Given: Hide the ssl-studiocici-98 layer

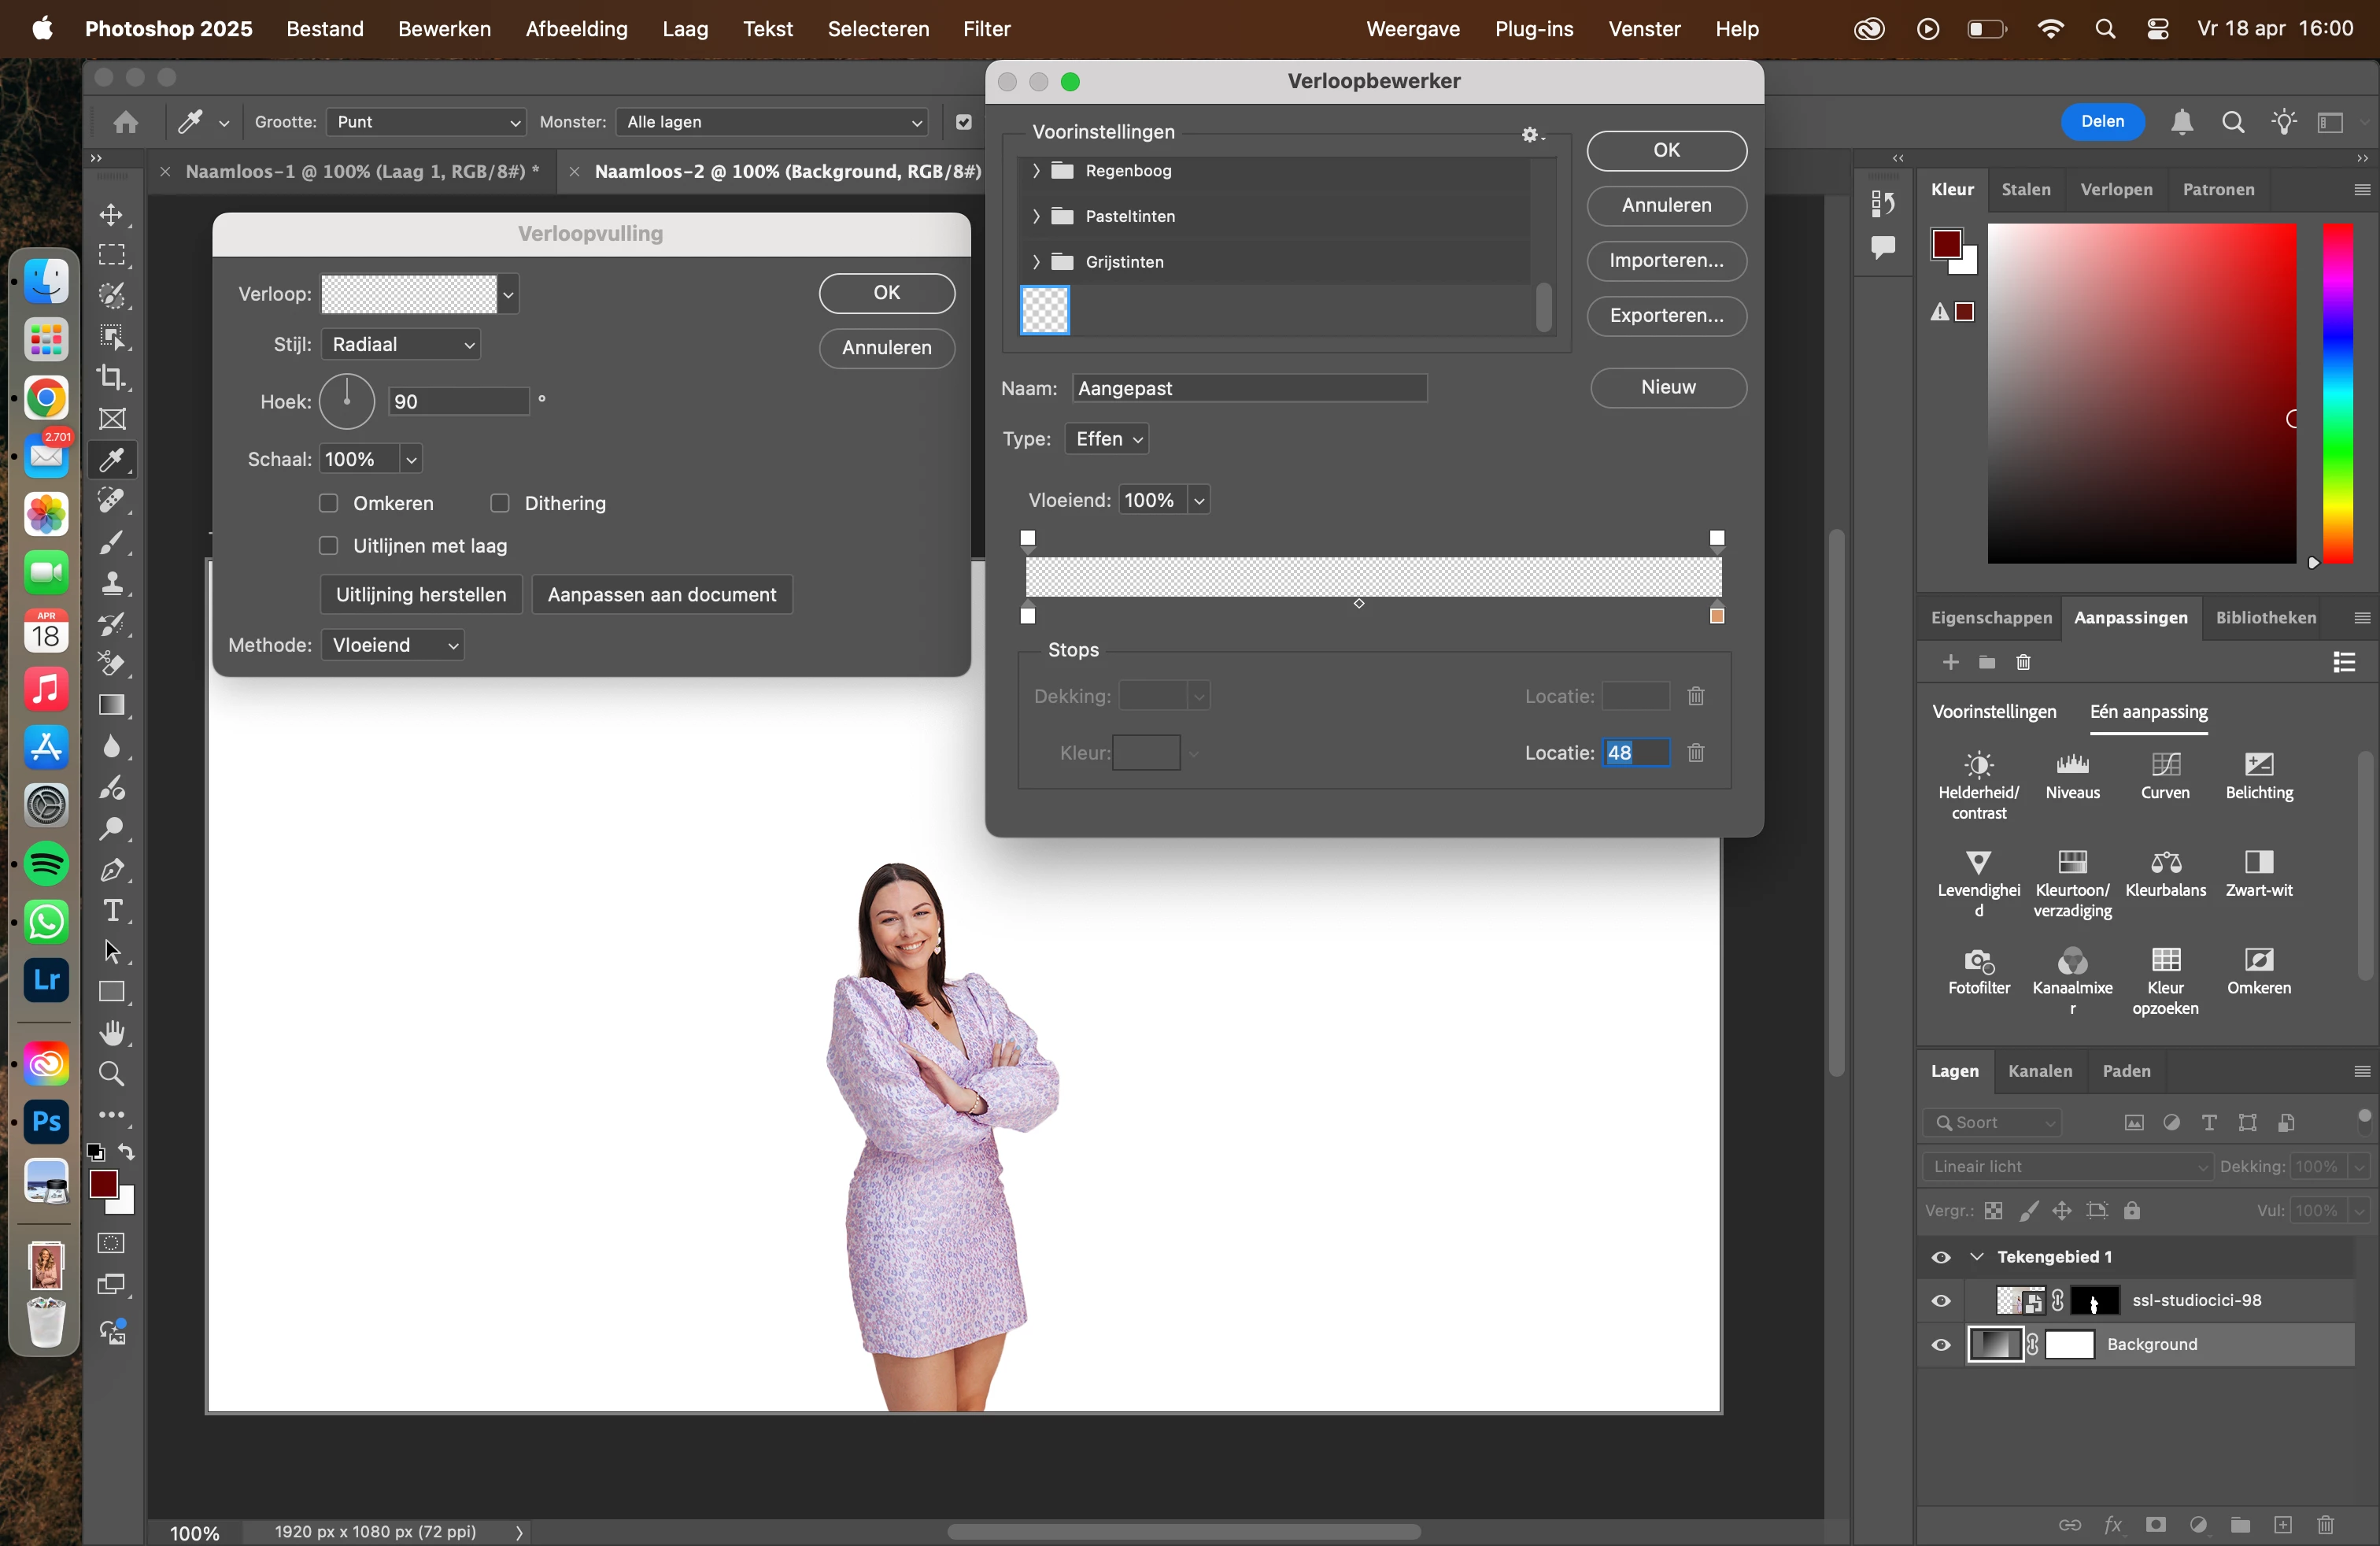Looking at the screenshot, I should 1941,1301.
